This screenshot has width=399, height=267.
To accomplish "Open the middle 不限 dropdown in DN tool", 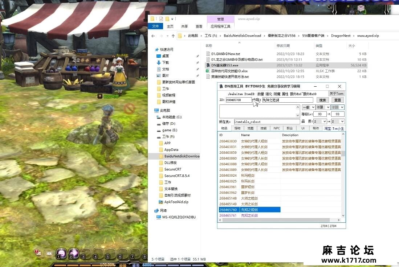I will tap(323, 107).
